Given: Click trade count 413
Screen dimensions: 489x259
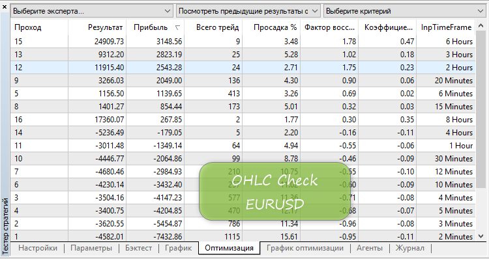Looking at the screenshot, I should click(x=233, y=94).
